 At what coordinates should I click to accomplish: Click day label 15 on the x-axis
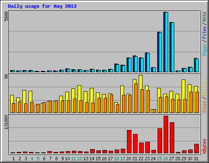[x=98, y=159]
